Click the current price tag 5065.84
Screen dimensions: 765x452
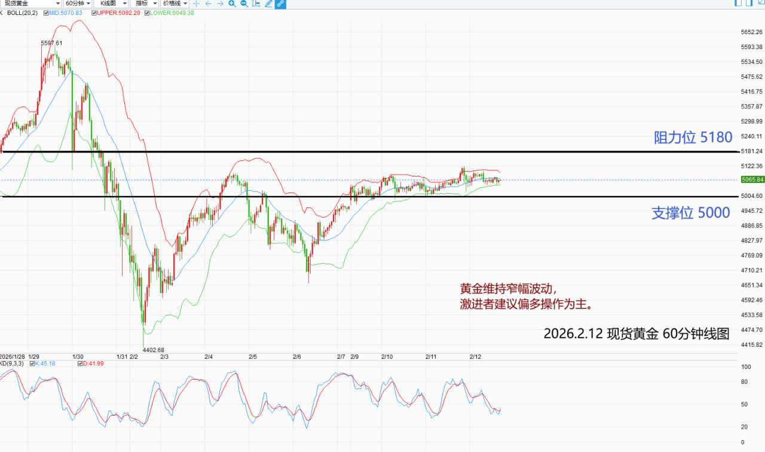pyautogui.click(x=752, y=179)
